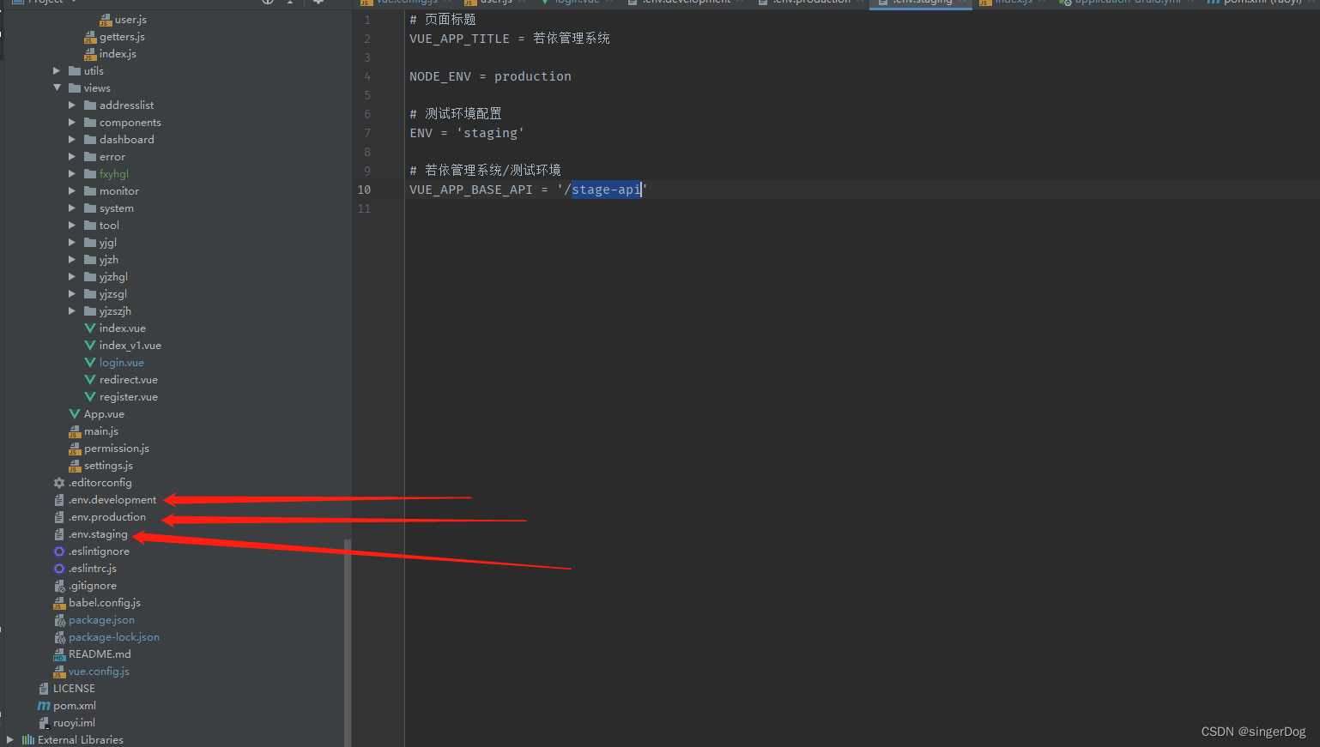Select the yjzsgl folder name
Screen dimensions: 1320x747
113,294
